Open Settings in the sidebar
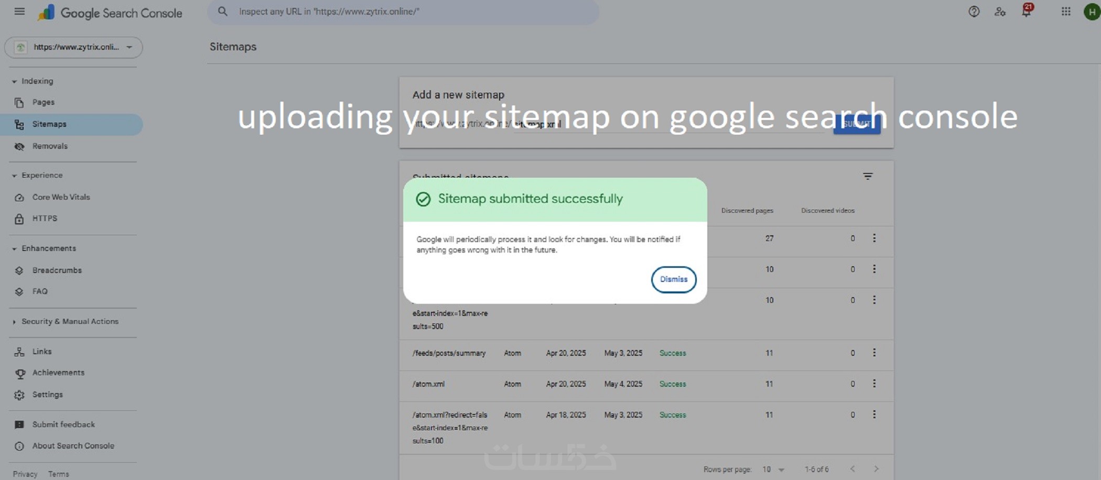The image size is (1101, 480). point(47,395)
